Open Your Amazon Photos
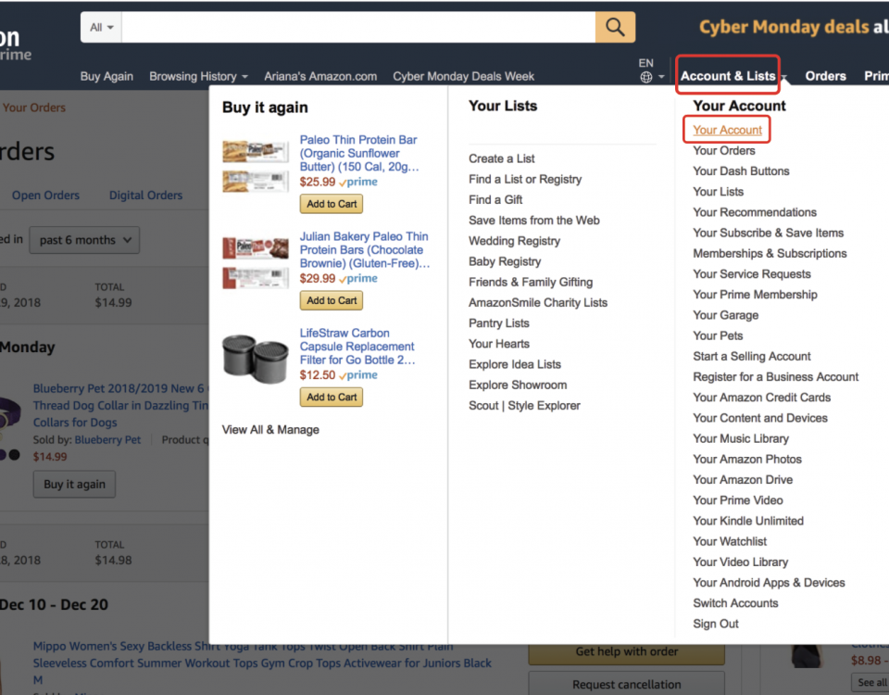This screenshot has width=889, height=695. (747, 459)
